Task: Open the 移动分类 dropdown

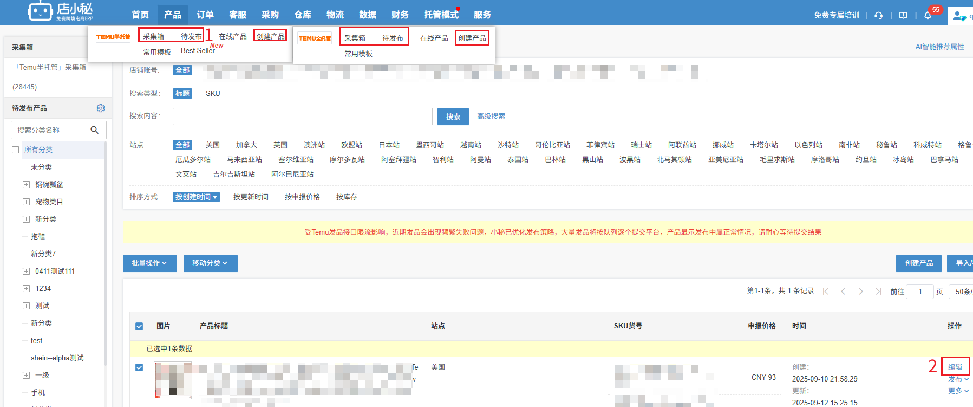Action: pyautogui.click(x=211, y=263)
